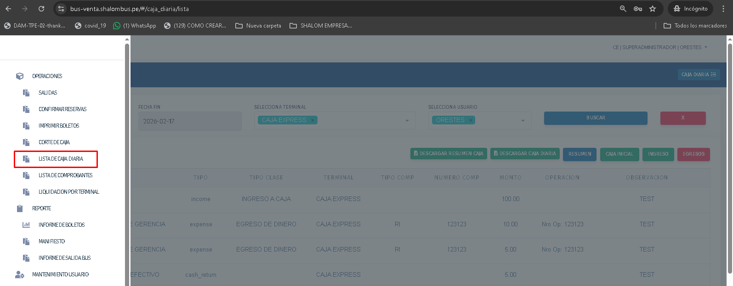
Task: Click the MANTENIMIENTO USUARIO user-gear icon
Action: click(x=20, y=275)
